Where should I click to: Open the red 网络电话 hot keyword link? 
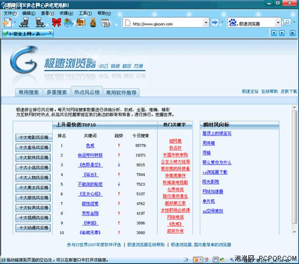click(x=176, y=217)
